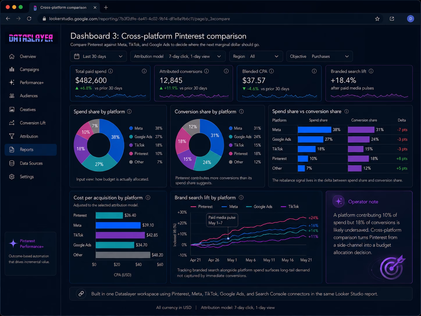Click the 38% Meta slice in spend donut
This screenshot has height=316, width=421.
[115, 137]
